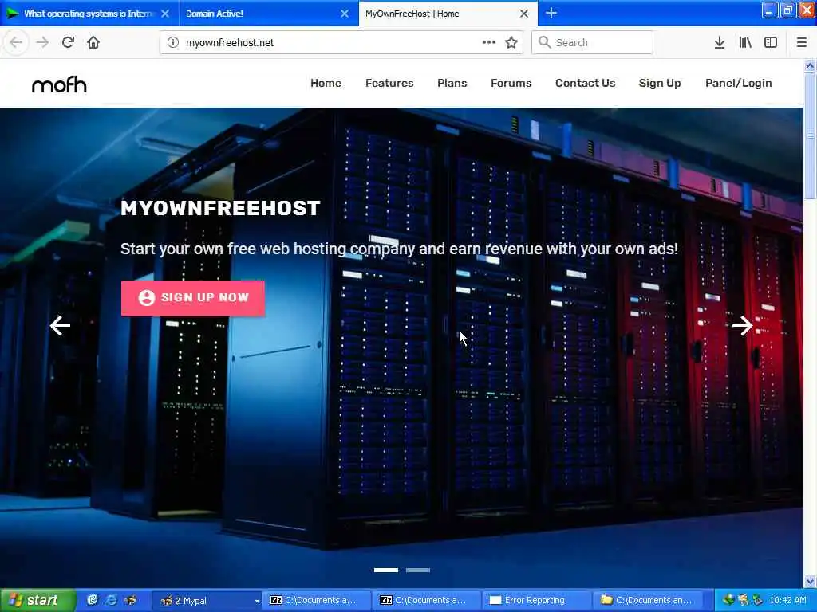
Task: Open the Contact Us link
Action: click(x=585, y=83)
